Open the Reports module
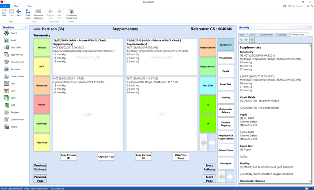This screenshot has width=314, height=190. 11,127
